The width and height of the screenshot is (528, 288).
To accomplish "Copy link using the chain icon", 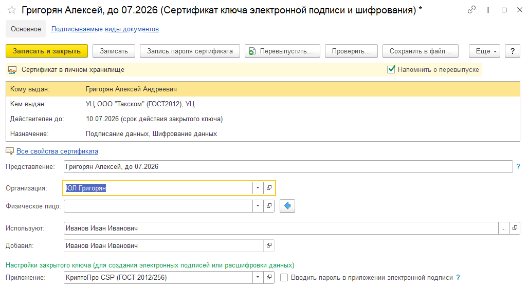I will (x=471, y=10).
